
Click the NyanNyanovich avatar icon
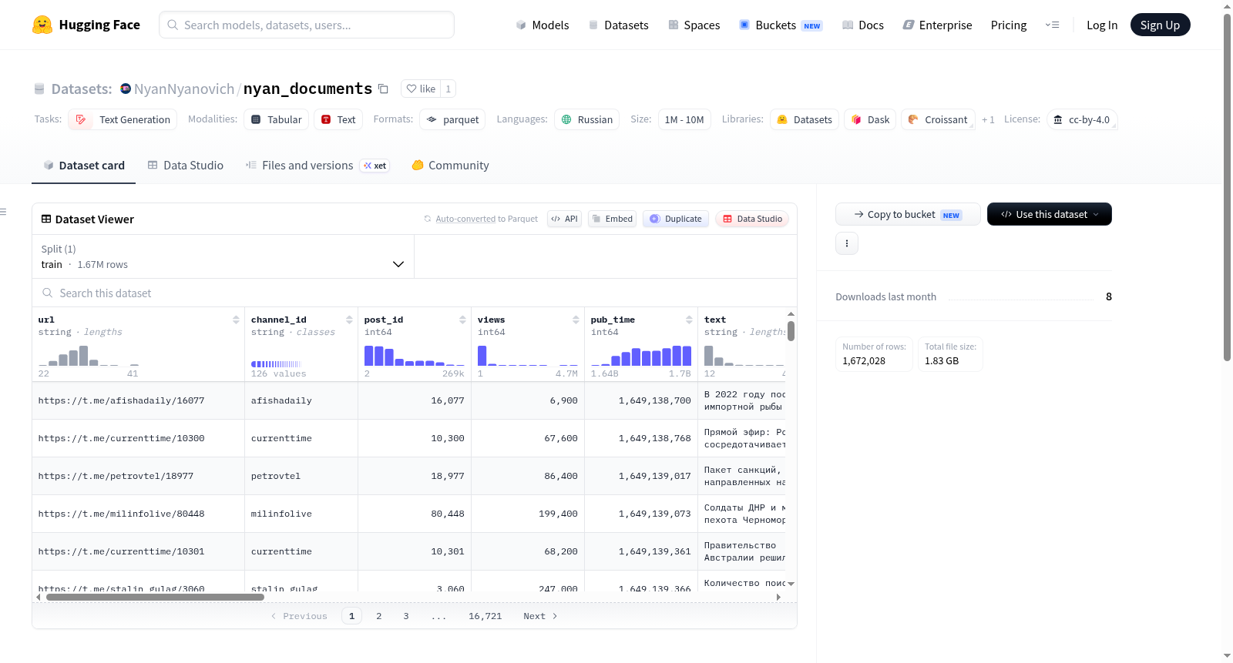pos(126,89)
